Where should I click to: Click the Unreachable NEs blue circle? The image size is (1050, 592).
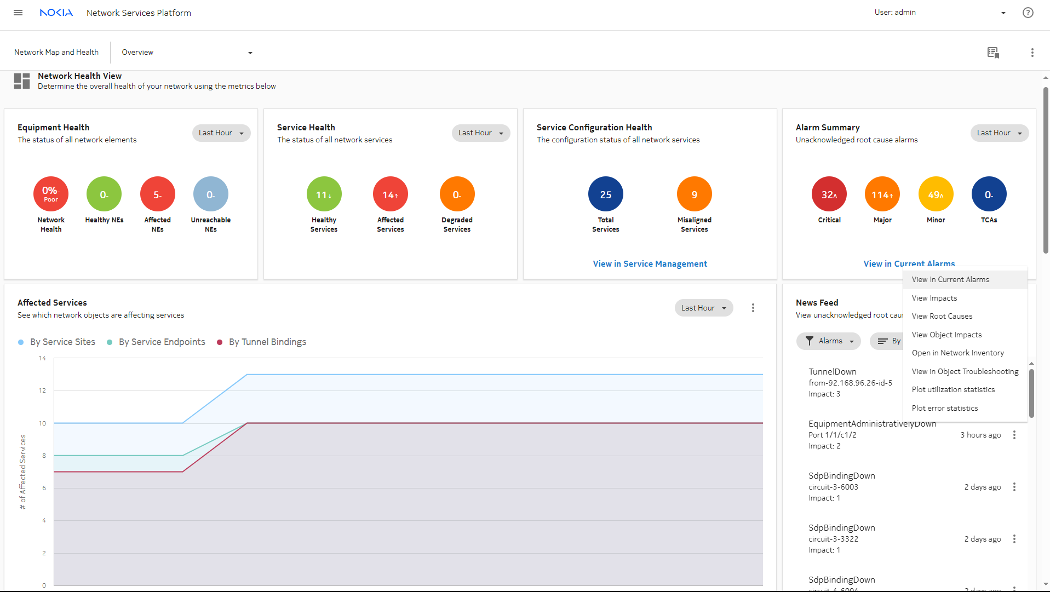pos(210,194)
